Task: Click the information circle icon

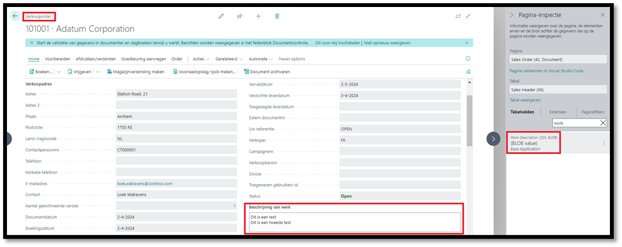Action: coord(468,59)
